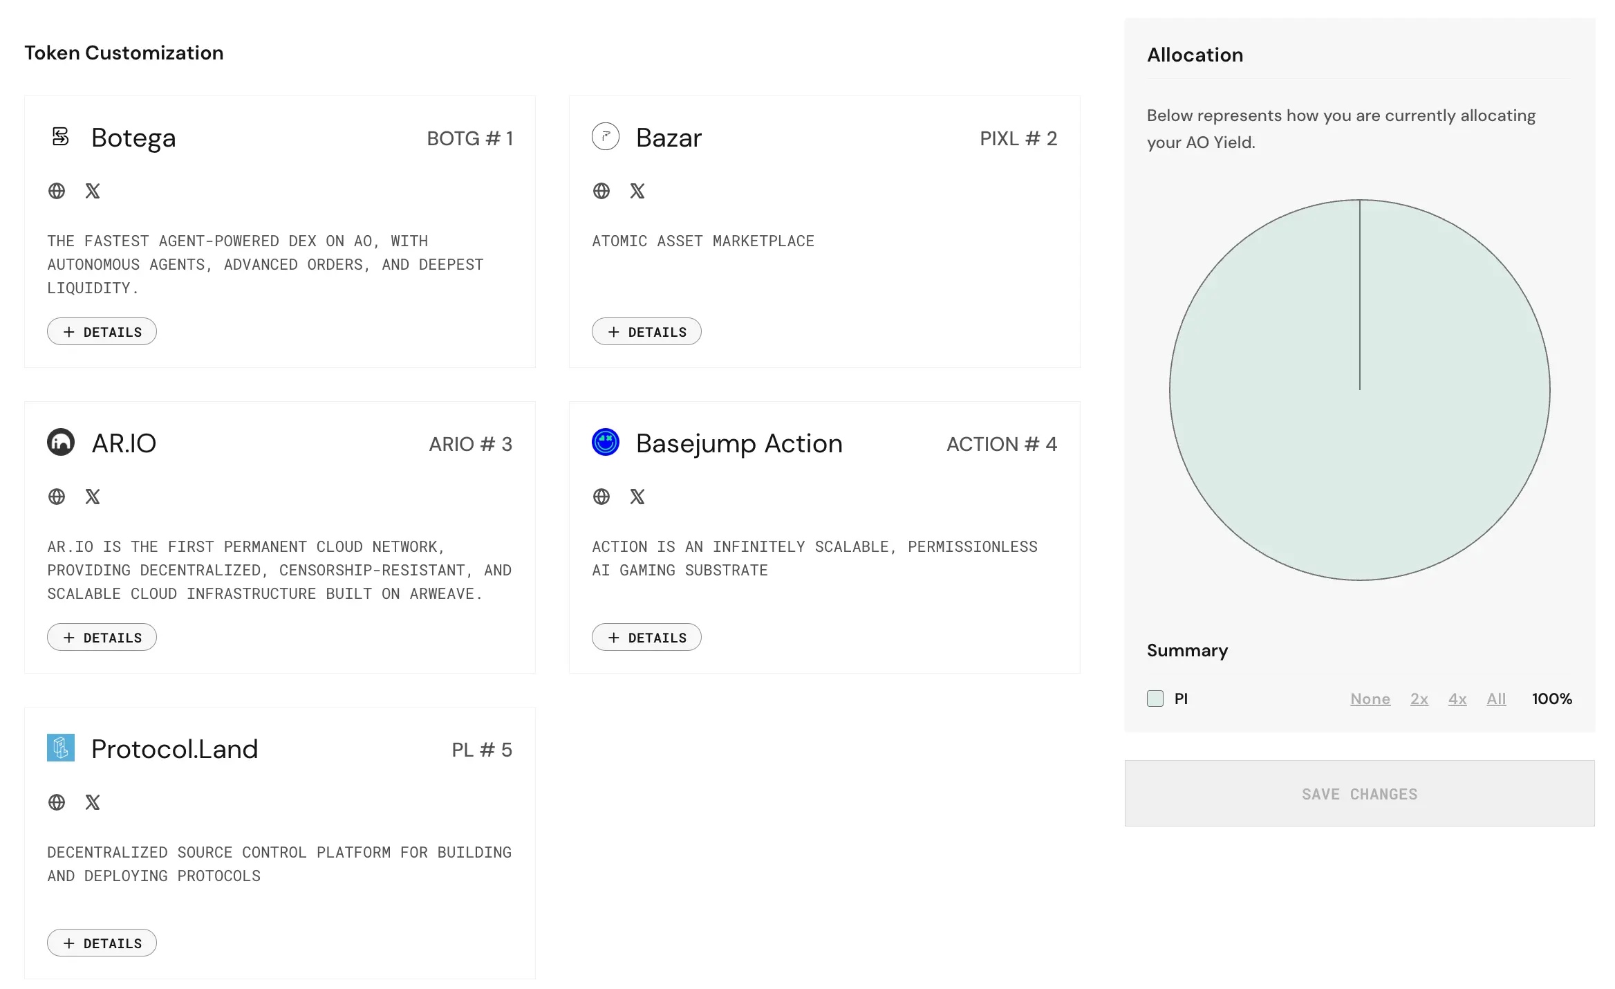Click the Basejump Action smiley logo
The image size is (1615, 989).
[606, 442]
